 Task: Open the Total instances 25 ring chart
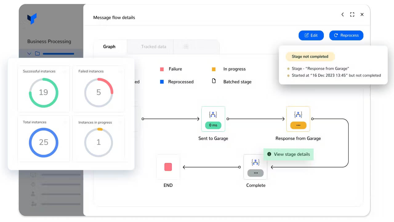pos(43,142)
